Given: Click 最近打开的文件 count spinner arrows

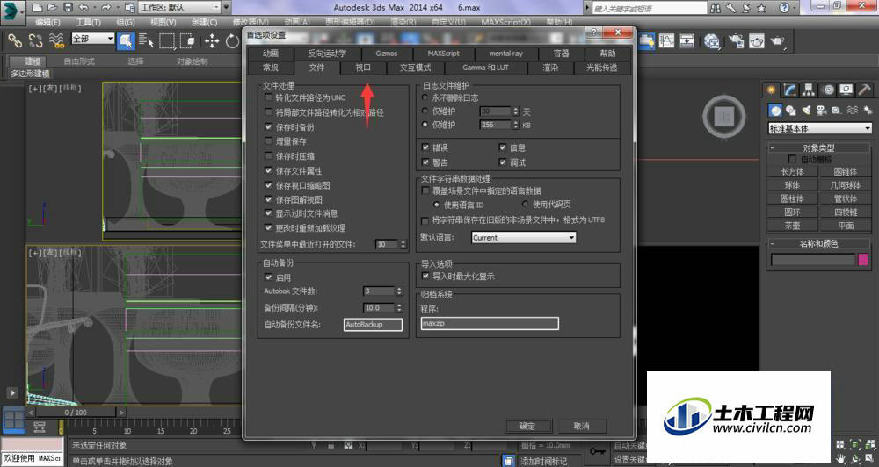Looking at the screenshot, I should [x=403, y=245].
